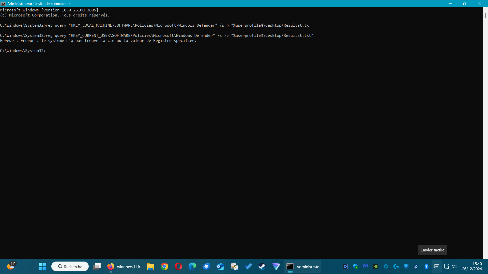Open the Windows Start menu

[x=42, y=266]
